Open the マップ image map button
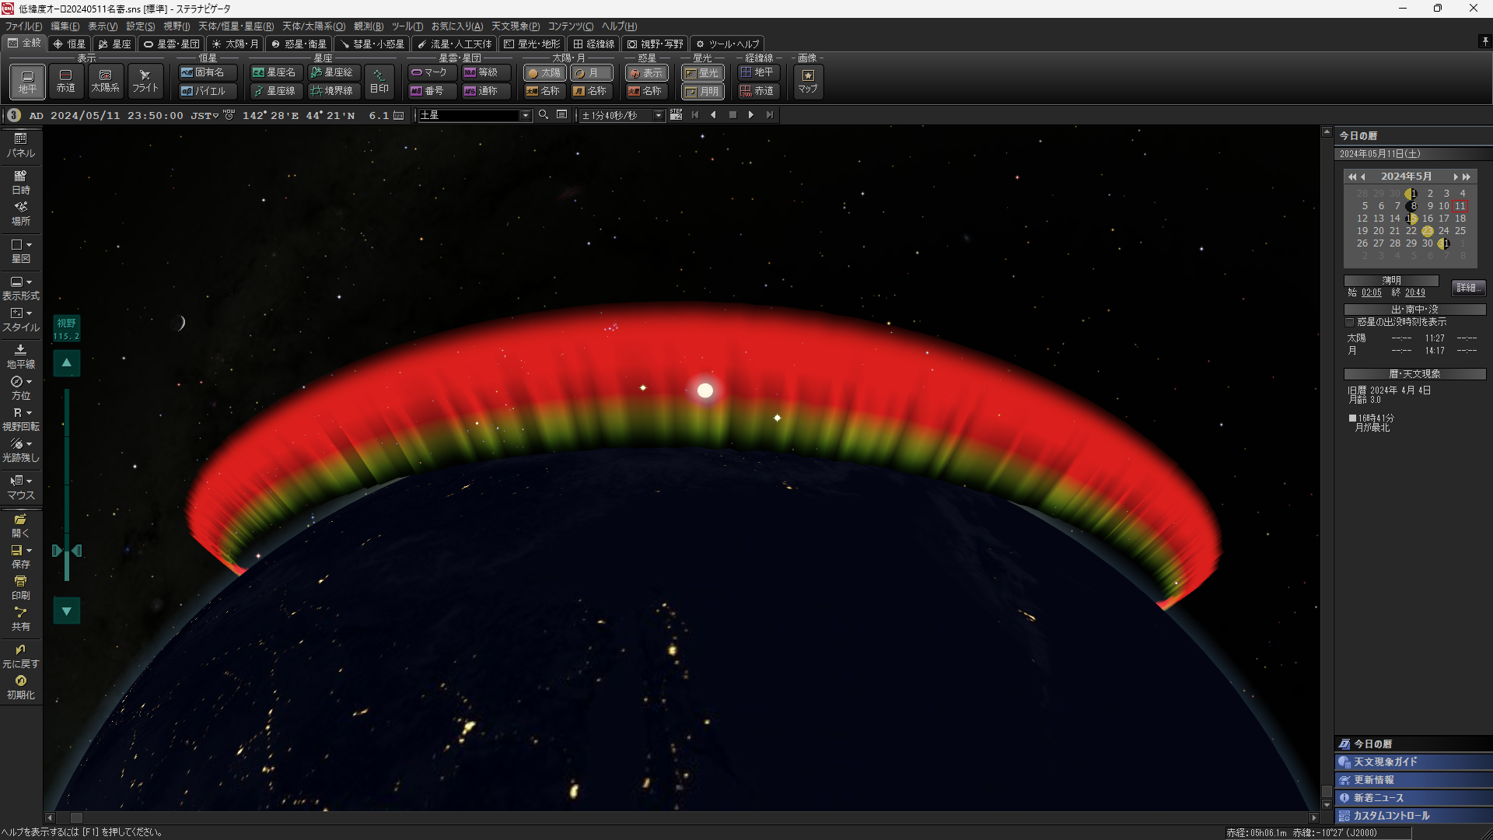 pyautogui.click(x=808, y=81)
